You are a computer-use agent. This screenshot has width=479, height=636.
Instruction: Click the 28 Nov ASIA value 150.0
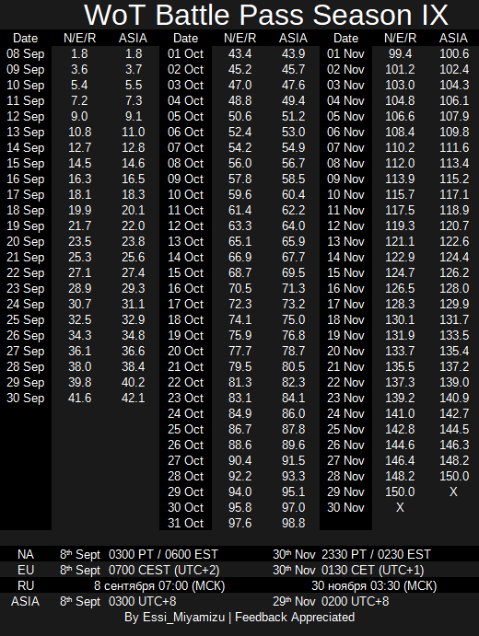click(454, 476)
